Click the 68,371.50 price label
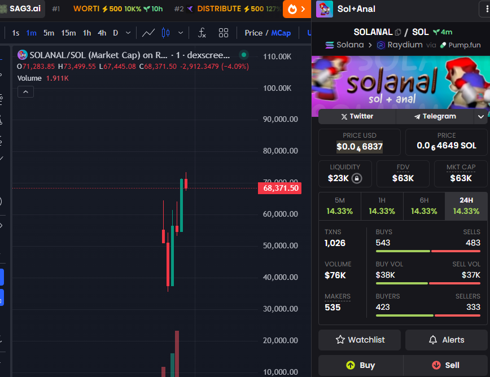 279,188
